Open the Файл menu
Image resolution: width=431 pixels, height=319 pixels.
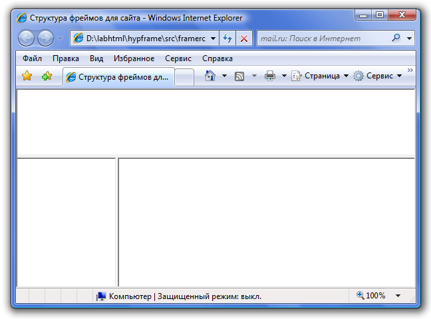pos(32,58)
